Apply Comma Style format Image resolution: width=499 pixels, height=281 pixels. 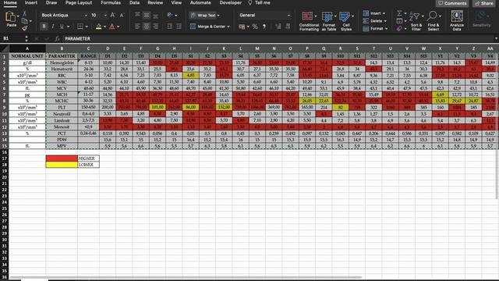click(264, 27)
